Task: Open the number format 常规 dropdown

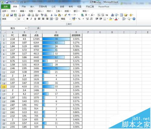Action: pyautogui.click(x=70, y=19)
